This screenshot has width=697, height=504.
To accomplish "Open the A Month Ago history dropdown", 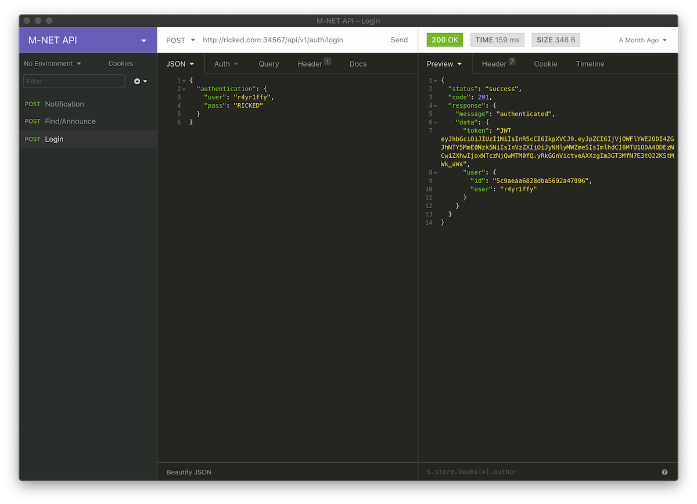I will 643,40.
